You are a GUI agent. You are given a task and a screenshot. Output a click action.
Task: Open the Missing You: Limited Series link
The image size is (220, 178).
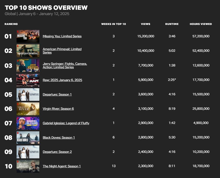click(62, 36)
